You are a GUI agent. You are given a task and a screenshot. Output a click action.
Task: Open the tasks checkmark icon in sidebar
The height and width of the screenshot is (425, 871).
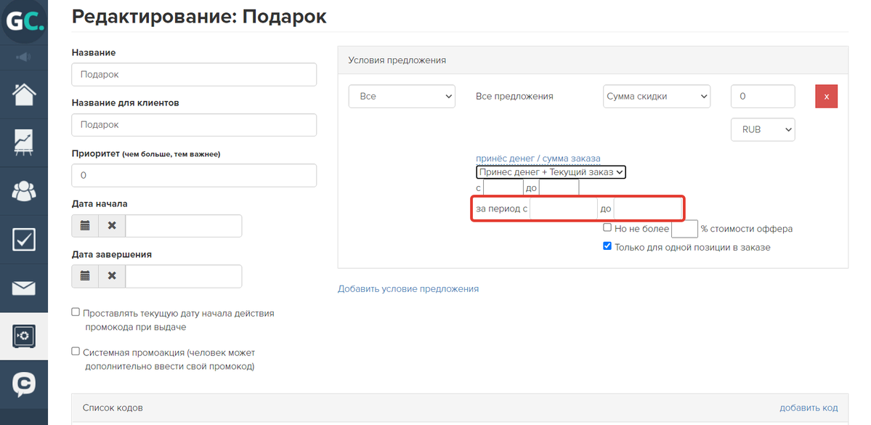tap(24, 240)
